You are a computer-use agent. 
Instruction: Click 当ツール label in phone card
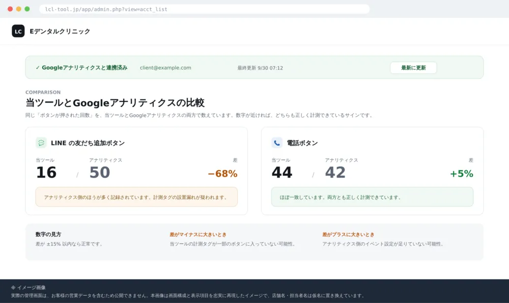[281, 160]
